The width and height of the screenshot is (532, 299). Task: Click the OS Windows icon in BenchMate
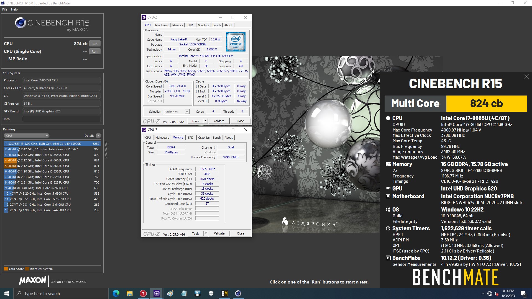(x=388, y=210)
